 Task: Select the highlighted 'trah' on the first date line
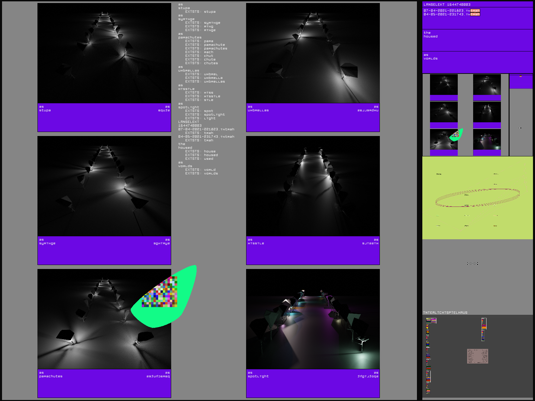(x=475, y=11)
